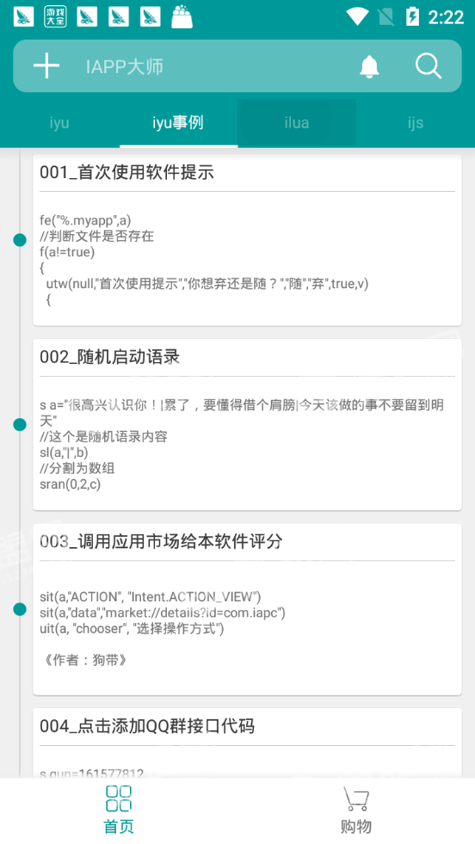Image resolution: width=475 pixels, height=844 pixels.
Task: Open the ijs tab
Action: (416, 123)
